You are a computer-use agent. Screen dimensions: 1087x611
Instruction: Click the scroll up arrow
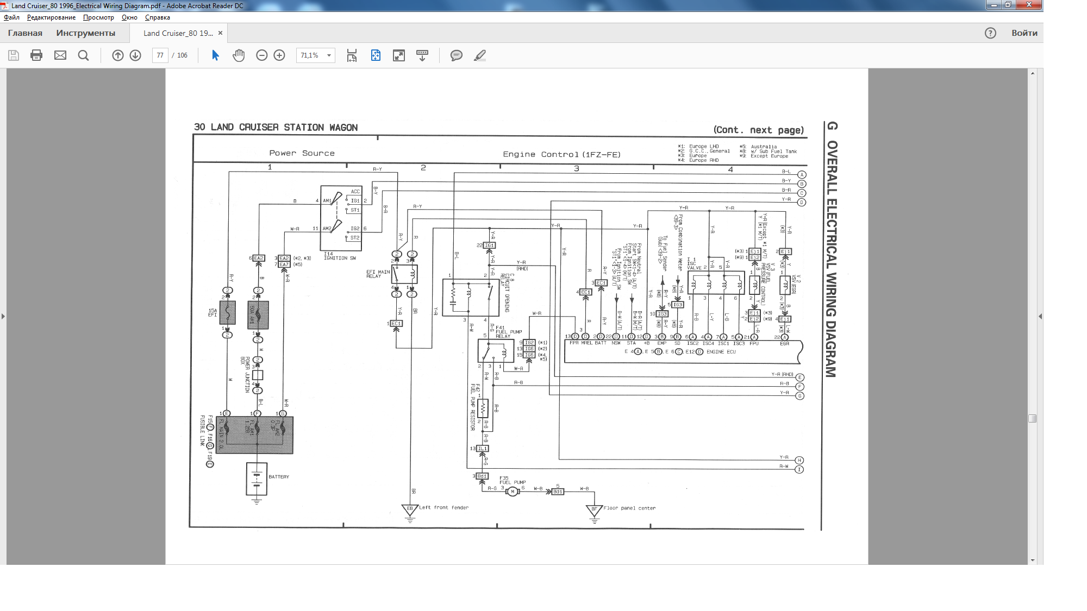tap(1033, 73)
